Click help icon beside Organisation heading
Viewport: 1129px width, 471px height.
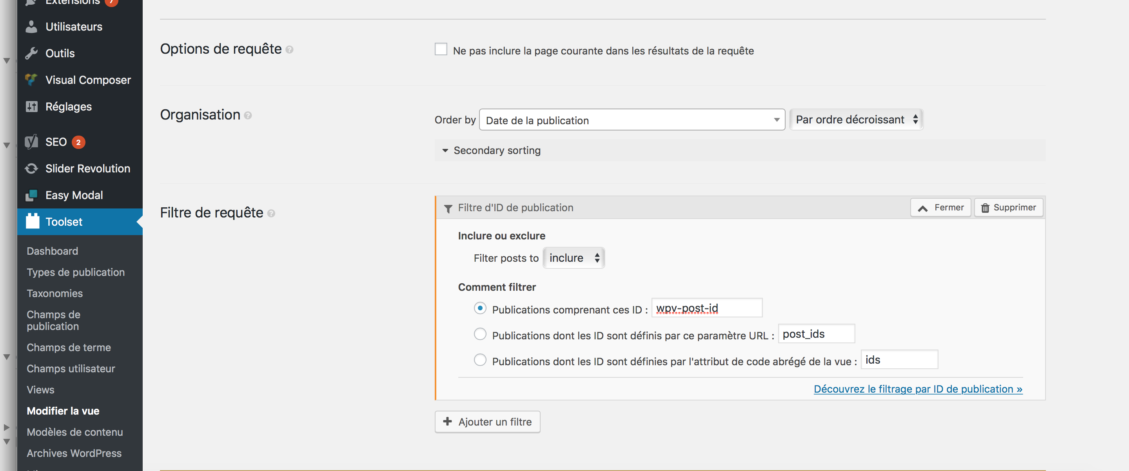click(248, 116)
